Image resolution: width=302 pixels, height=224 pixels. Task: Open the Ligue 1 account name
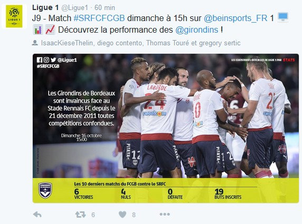45,7
